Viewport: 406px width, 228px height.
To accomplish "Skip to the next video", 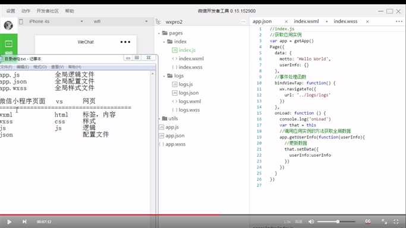I will [x=24, y=221].
